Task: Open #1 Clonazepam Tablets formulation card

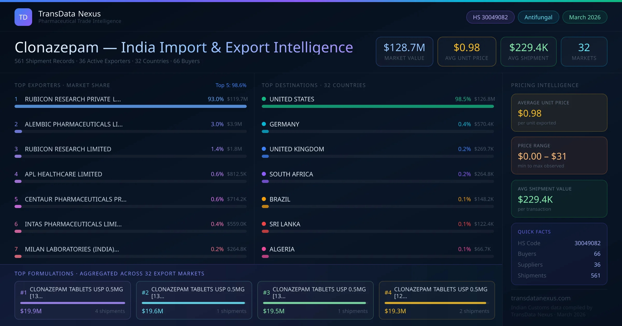Action: 73,300
